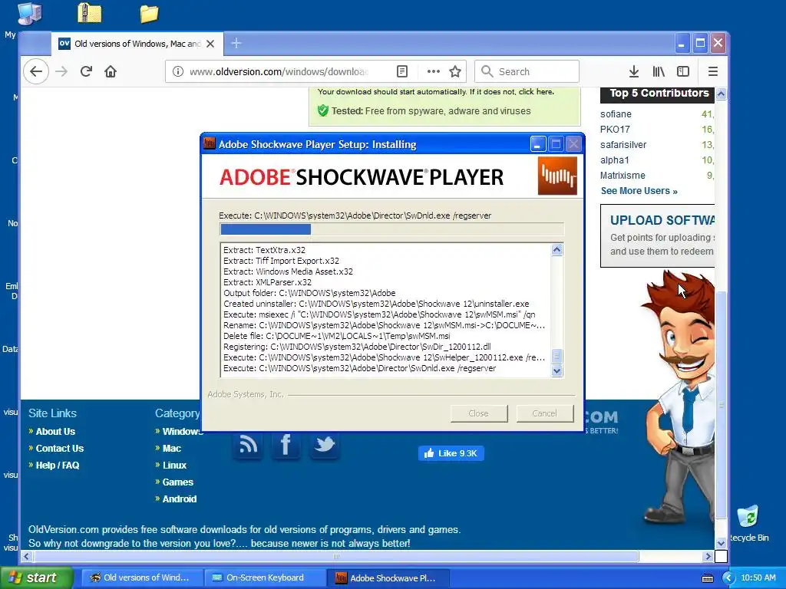Open a new browser tab
This screenshot has width=786, height=589.
(236, 44)
